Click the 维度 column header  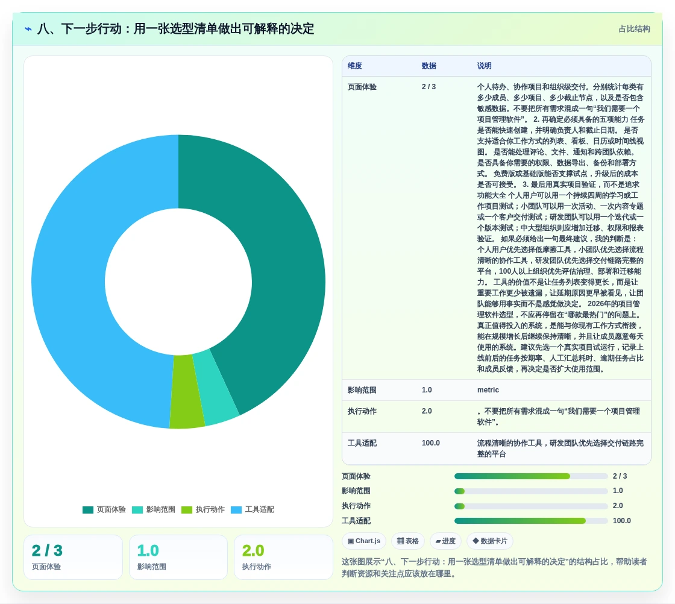pos(355,66)
